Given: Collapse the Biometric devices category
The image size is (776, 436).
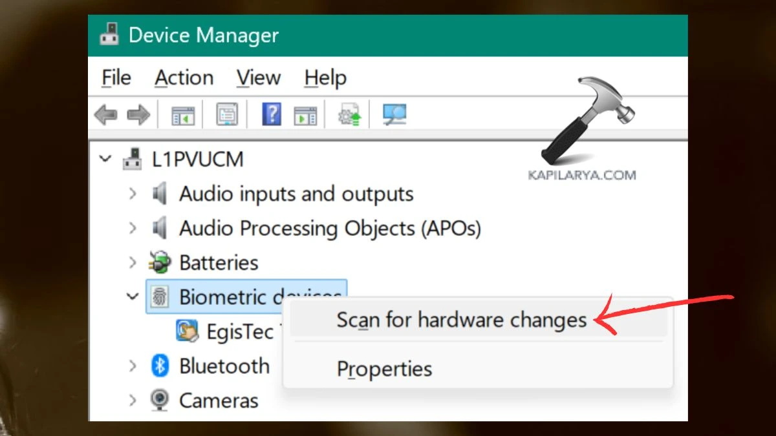Looking at the screenshot, I should point(133,297).
